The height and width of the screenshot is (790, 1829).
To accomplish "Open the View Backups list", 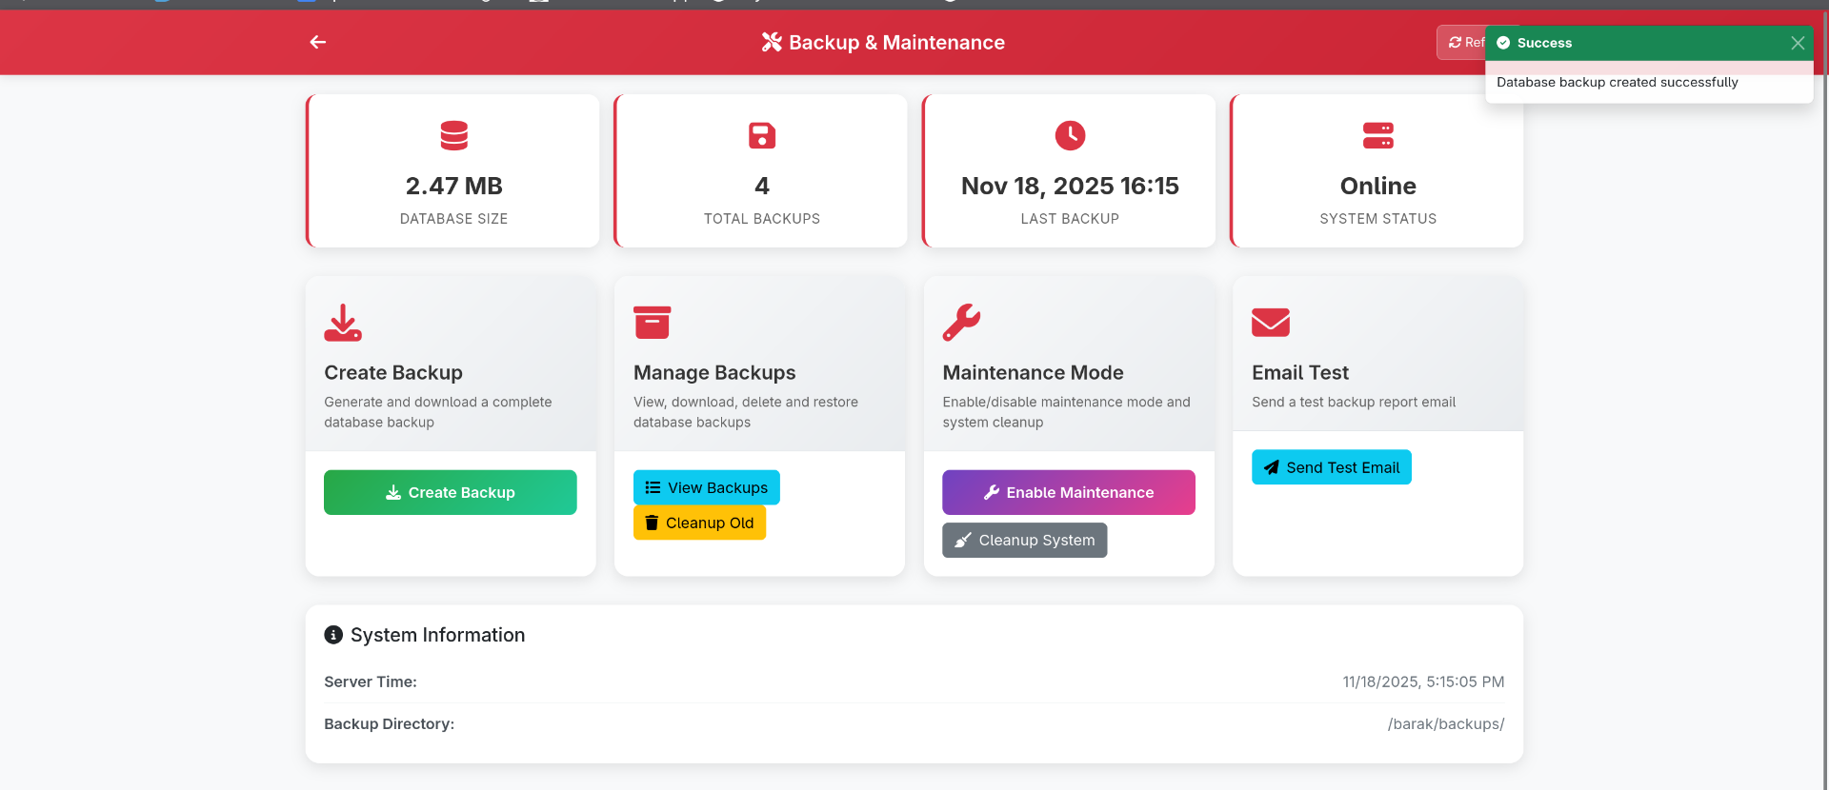I will click(x=706, y=487).
